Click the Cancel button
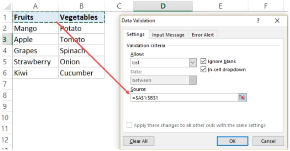 click(x=268, y=141)
